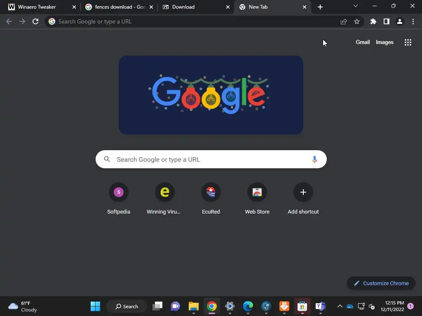Open Google Images link

[384, 42]
